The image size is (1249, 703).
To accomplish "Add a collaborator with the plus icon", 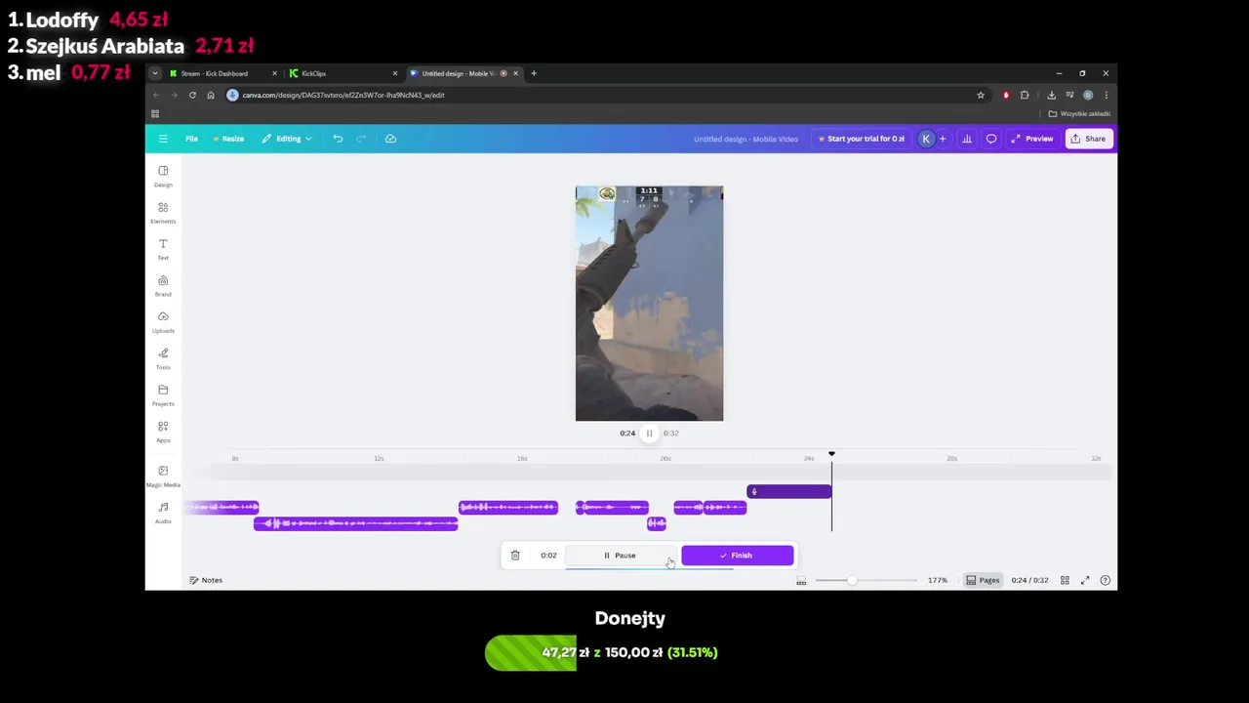I will pos(943,139).
